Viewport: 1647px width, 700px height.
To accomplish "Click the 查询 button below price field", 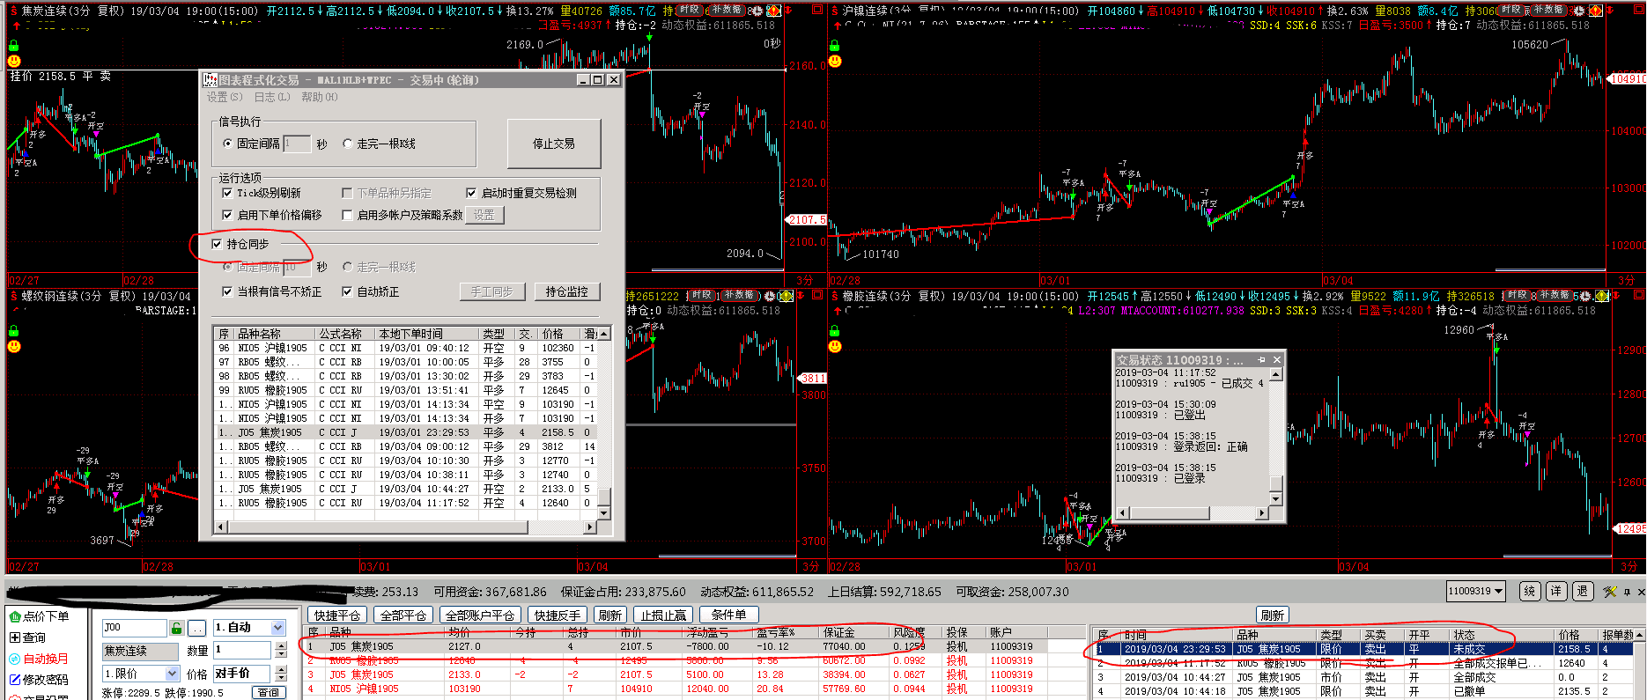I will click(268, 693).
